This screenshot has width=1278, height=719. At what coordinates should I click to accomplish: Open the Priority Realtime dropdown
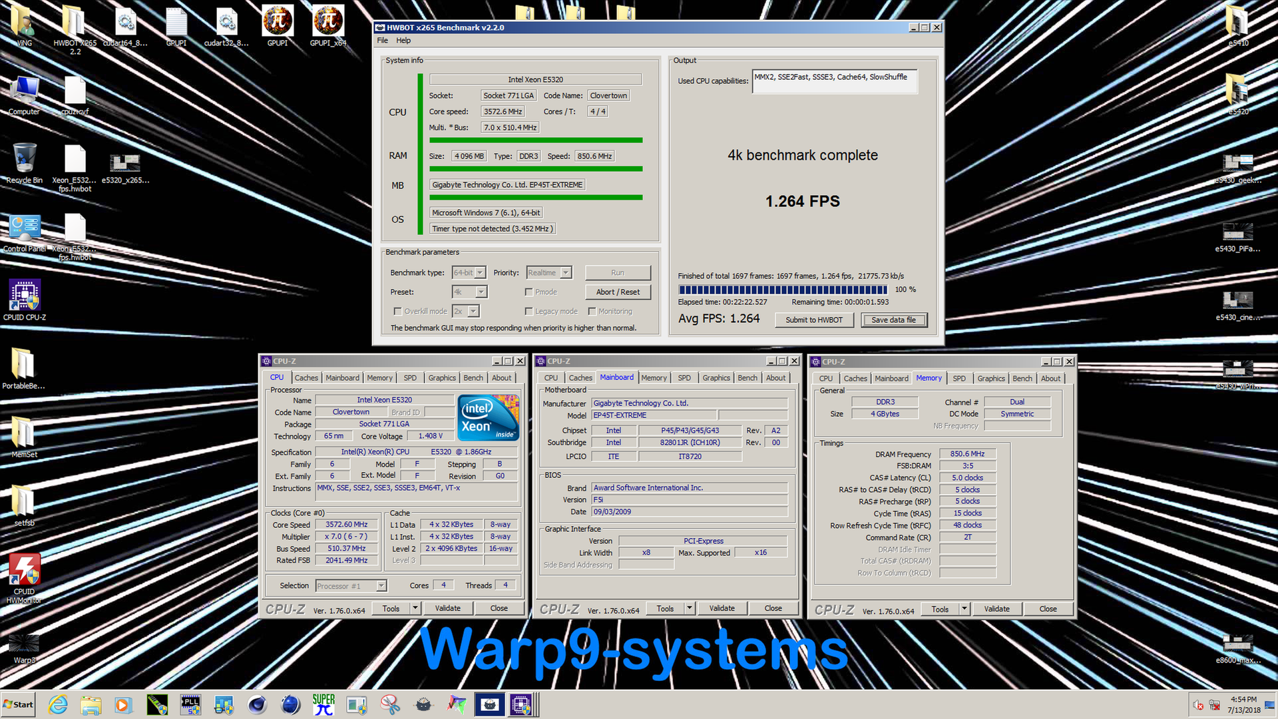(565, 273)
